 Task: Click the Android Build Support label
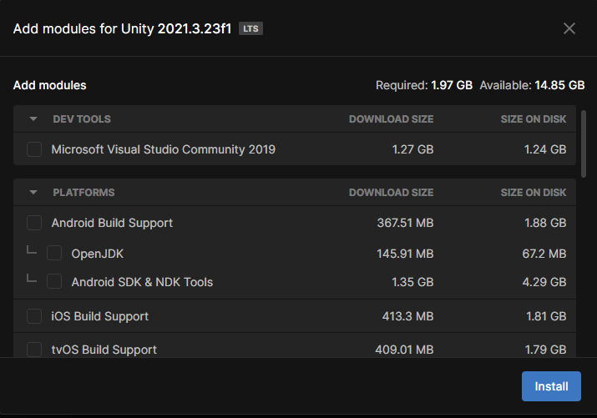(112, 223)
